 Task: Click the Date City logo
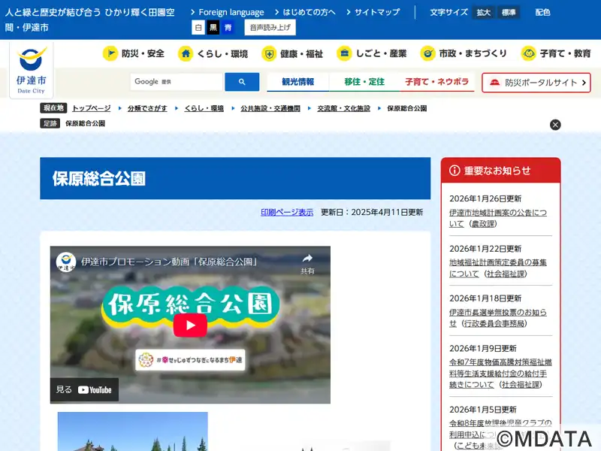(32, 69)
